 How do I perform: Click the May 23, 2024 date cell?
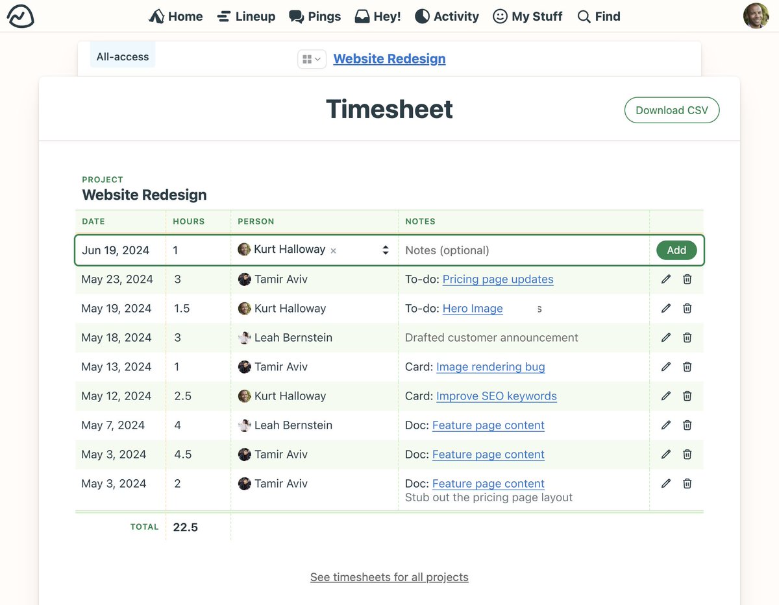(117, 279)
